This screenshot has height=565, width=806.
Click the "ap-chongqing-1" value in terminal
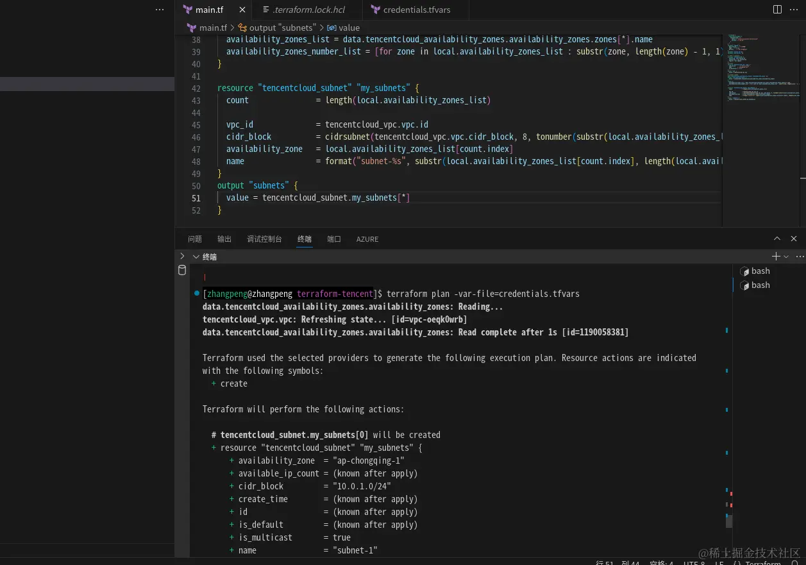click(x=369, y=460)
